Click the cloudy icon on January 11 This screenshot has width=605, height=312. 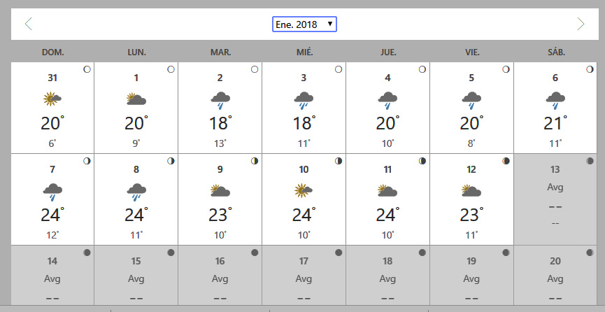click(x=387, y=191)
